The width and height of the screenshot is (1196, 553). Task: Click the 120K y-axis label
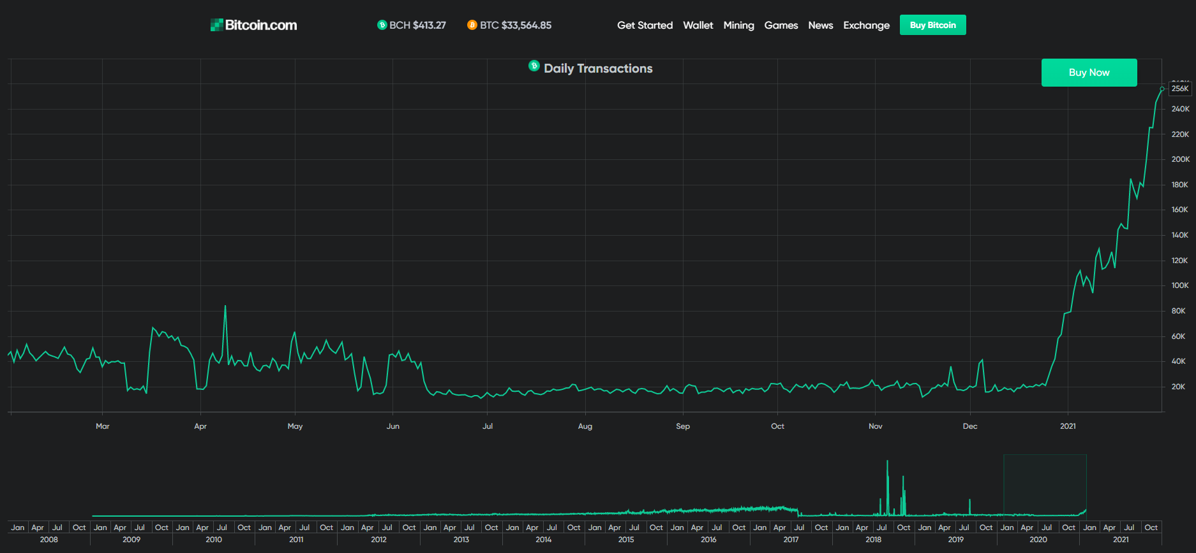1179,261
